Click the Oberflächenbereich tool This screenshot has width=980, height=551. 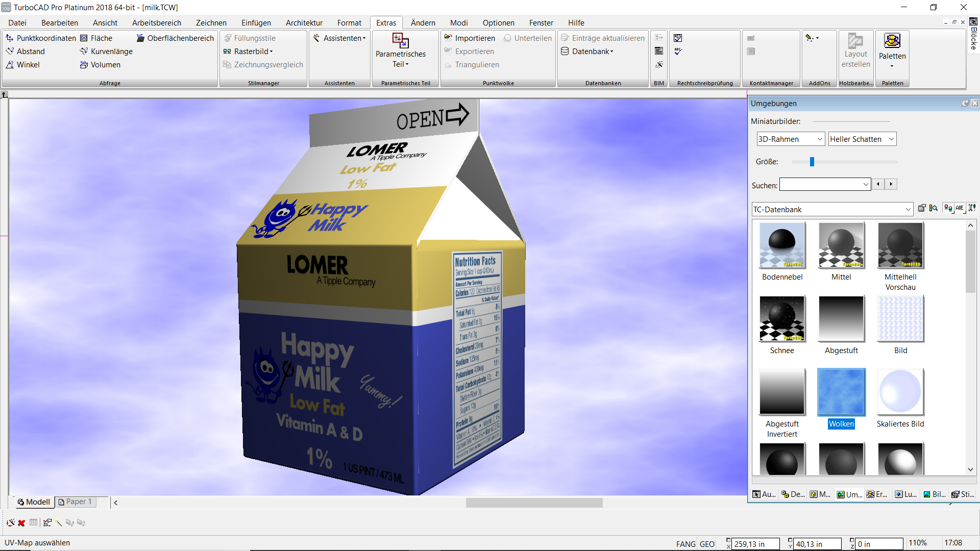175,38
